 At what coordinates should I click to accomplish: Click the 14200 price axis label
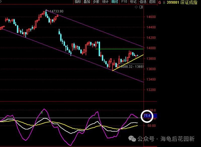pos(151,38)
